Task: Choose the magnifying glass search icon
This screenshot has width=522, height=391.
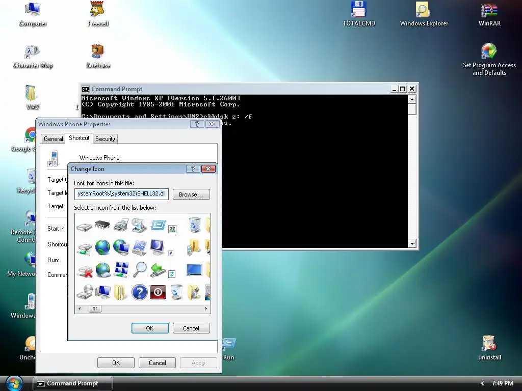Action: coord(140,270)
